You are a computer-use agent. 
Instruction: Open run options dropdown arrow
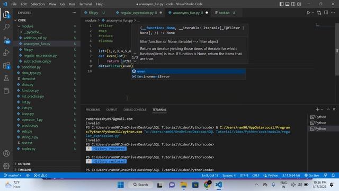click(x=313, y=13)
